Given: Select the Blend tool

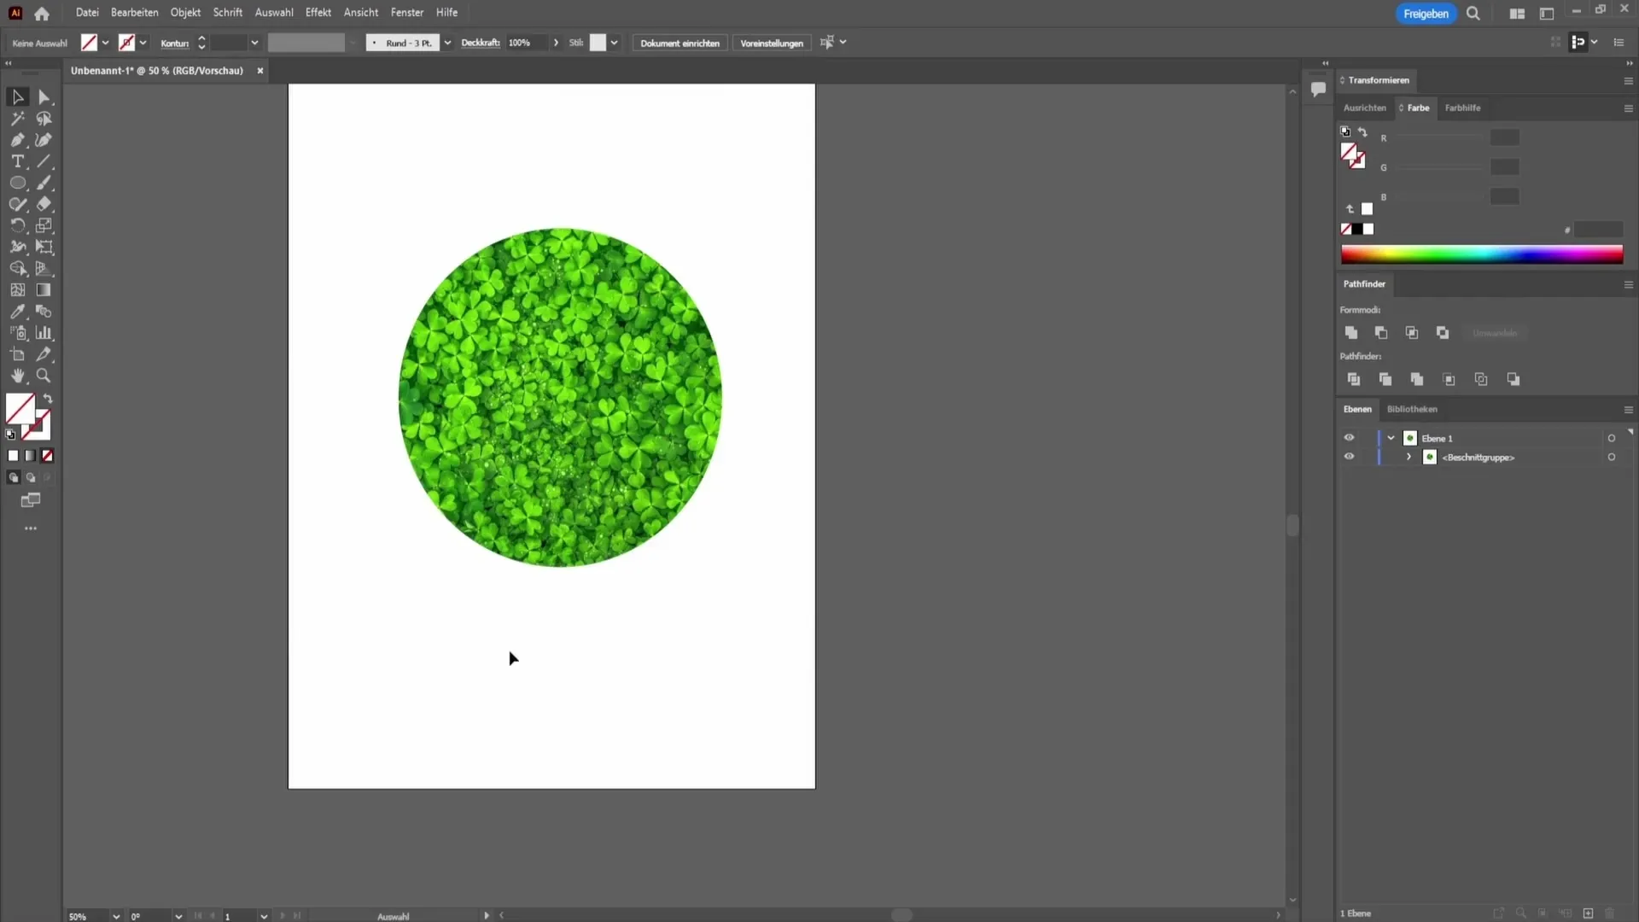Looking at the screenshot, I should coord(44,312).
